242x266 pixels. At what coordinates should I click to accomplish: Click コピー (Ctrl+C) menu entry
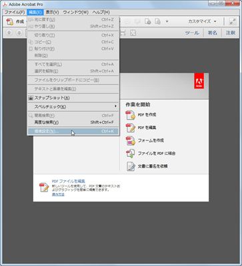point(73,42)
